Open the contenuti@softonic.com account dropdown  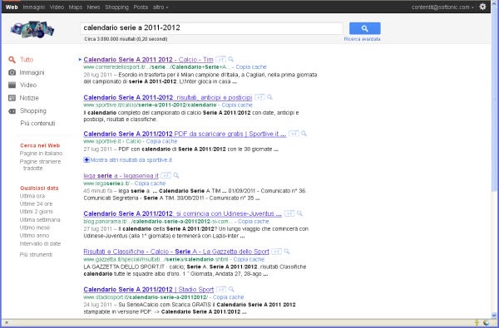click(442, 7)
